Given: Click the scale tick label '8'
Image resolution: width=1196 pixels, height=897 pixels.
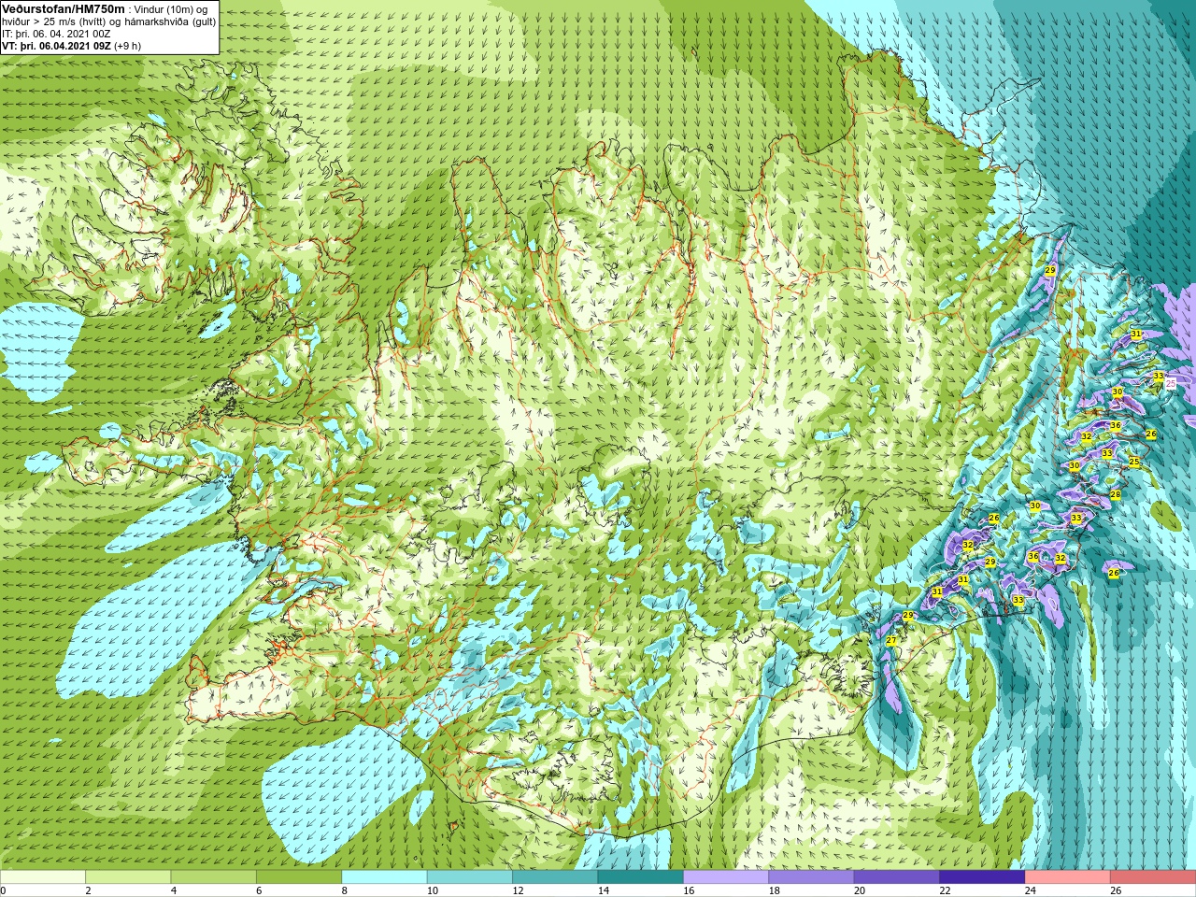Looking at the screenshot, I should pos(345,890).
